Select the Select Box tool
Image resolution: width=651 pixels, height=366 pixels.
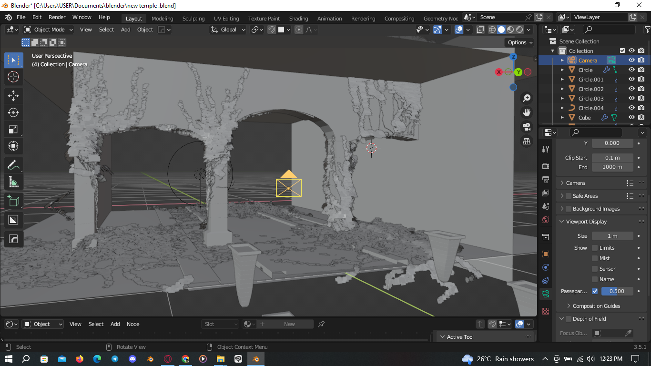[x=13, y=60]
